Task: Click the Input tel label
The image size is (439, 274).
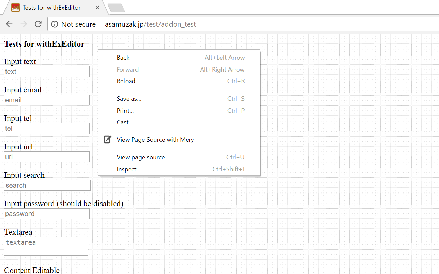Action: (x=18, y=118)
